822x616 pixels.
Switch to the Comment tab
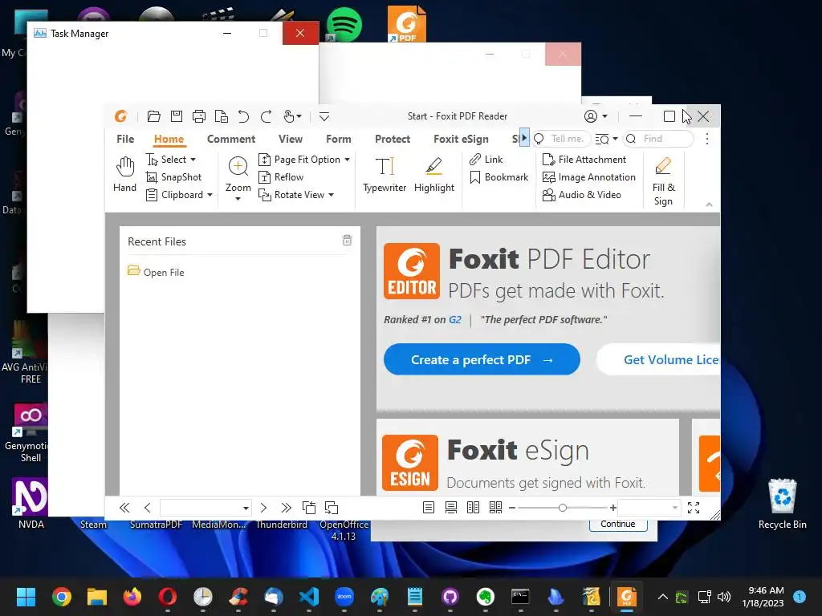click(231, 139)
